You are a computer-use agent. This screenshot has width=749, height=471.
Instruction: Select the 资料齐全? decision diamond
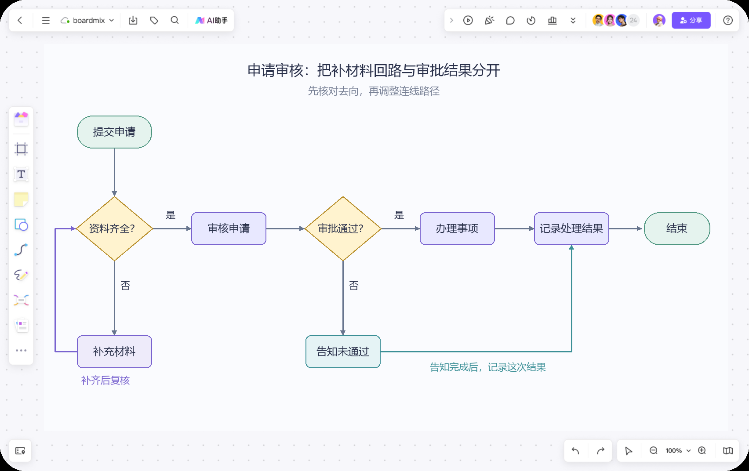[114, 228]
